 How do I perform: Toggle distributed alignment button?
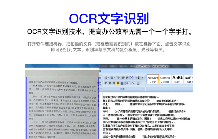tap(122, 83)
